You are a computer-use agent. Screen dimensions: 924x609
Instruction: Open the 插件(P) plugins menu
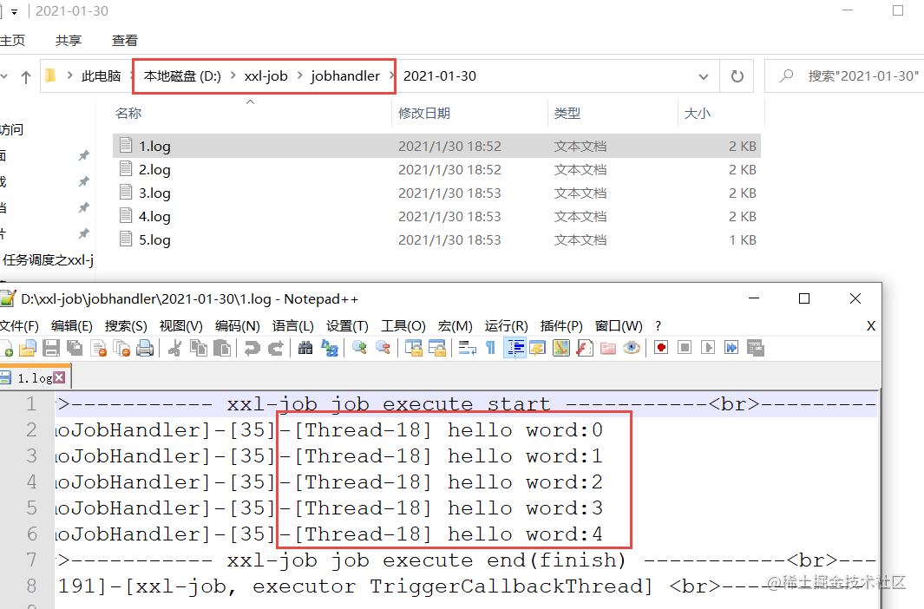561,325
